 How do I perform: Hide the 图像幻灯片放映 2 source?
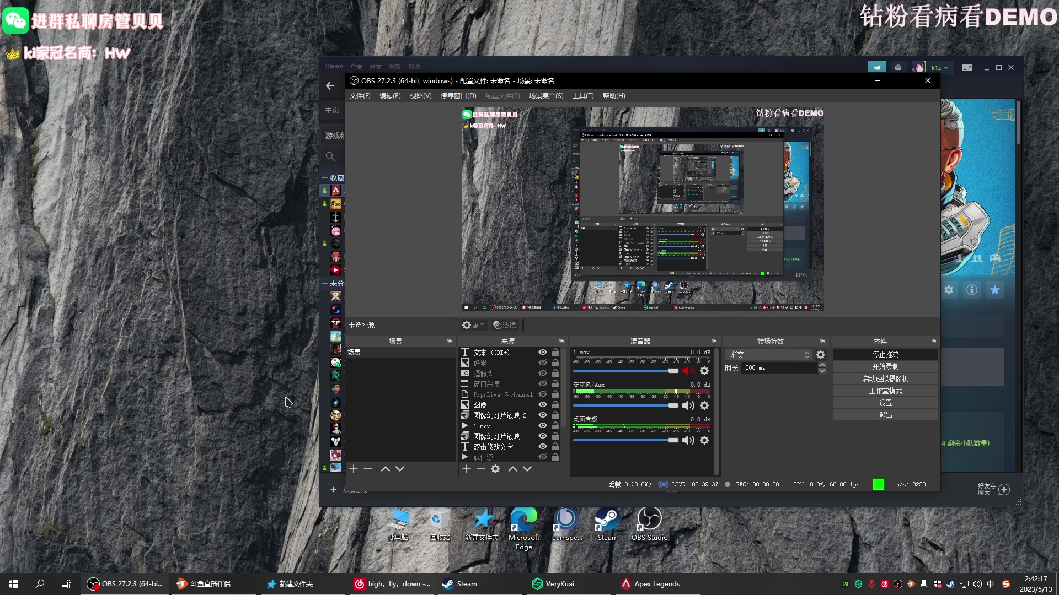pyautogui.click(x=543, y=415)
